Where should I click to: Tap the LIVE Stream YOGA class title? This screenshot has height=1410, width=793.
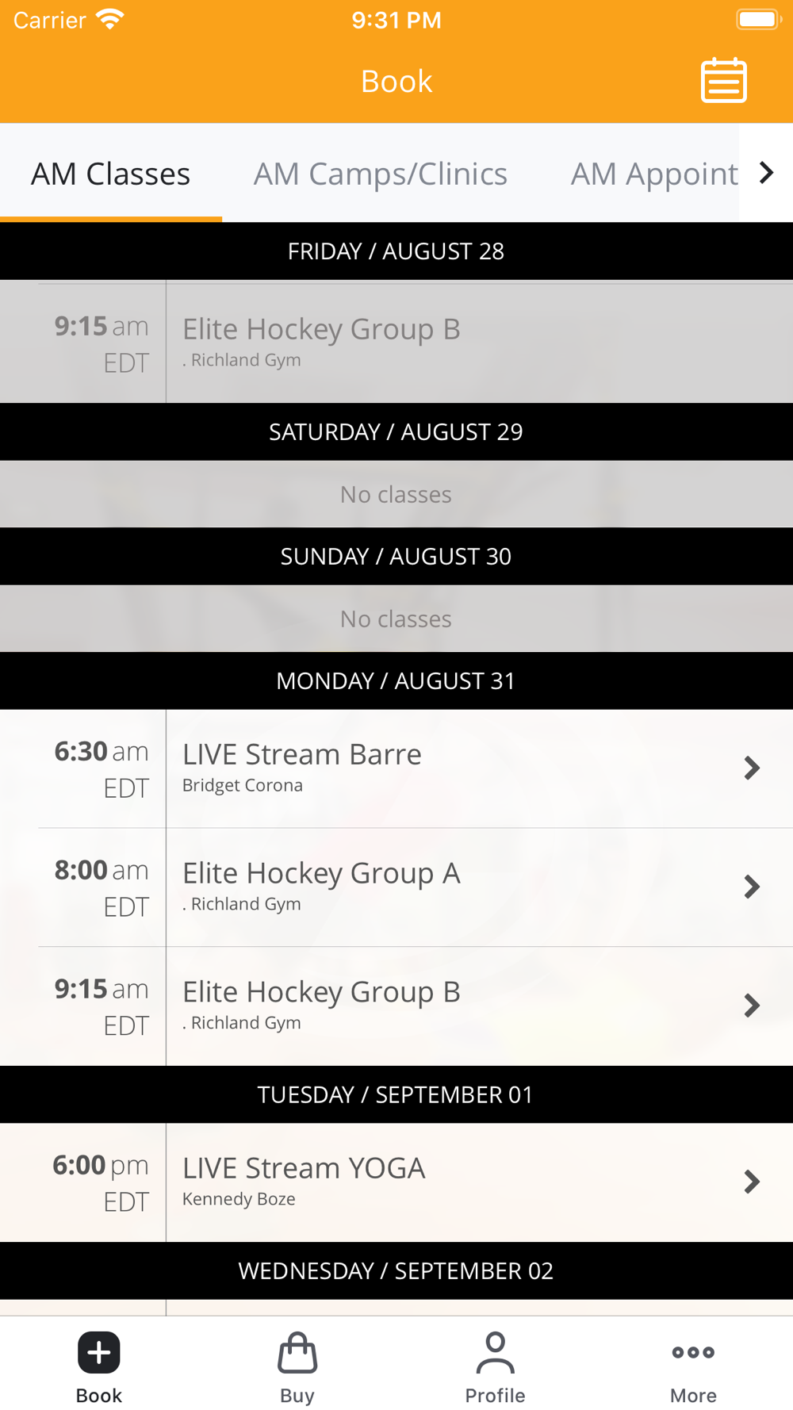pos(304,1168)
